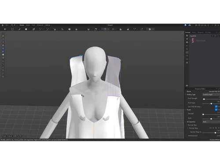Switch to the Tool ribbon tab
220x165 pixels.
pyautogui.click(x=33, y=25)
